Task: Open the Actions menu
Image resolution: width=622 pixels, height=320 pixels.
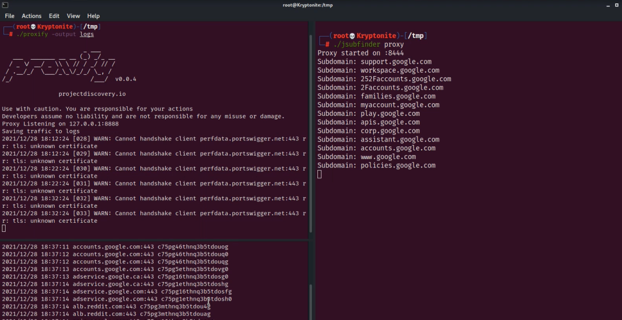Action: pos(31,16)
